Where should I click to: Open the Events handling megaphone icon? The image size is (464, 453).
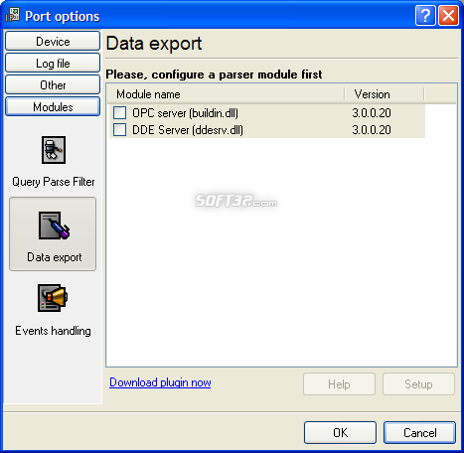[x=53, y=297]
